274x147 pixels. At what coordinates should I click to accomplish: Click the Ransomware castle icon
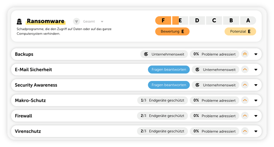click(x=19, y=21)
